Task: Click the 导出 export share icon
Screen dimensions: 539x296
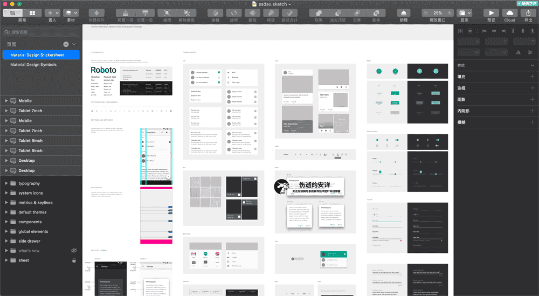Action: [x=528, y=13]
